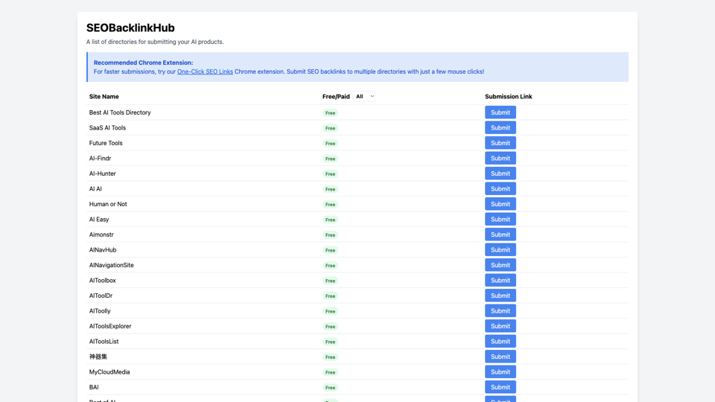Click the Human or Not site name
The image size is (715, 402).
[108, 204]
